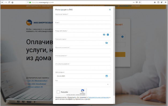Open the МосОблЕИРЦ link in top banner
168x106 pixels.
coord(125,6)
